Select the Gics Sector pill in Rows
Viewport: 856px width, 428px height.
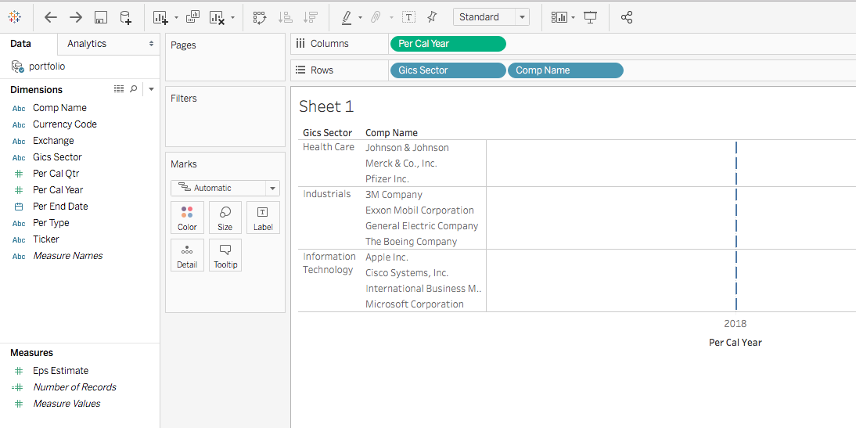click(x=447, y=70)
